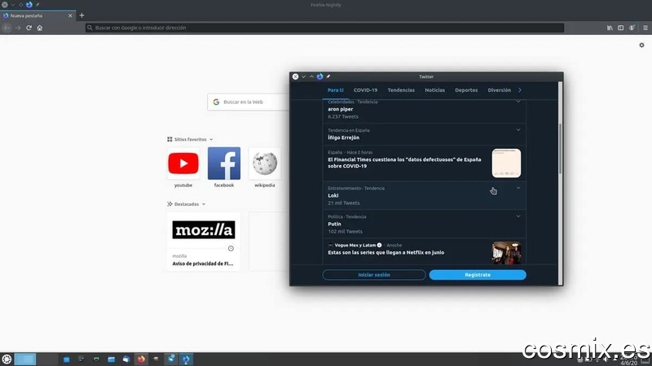652x366 pixels.
Task: Reload the page with the Firefox refresh icon
Action: tap(29, 28)
